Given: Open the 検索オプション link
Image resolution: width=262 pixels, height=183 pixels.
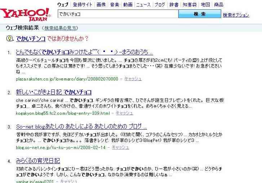Looking at the screenshot, I should pyautogui.click(x=236, y=15).
